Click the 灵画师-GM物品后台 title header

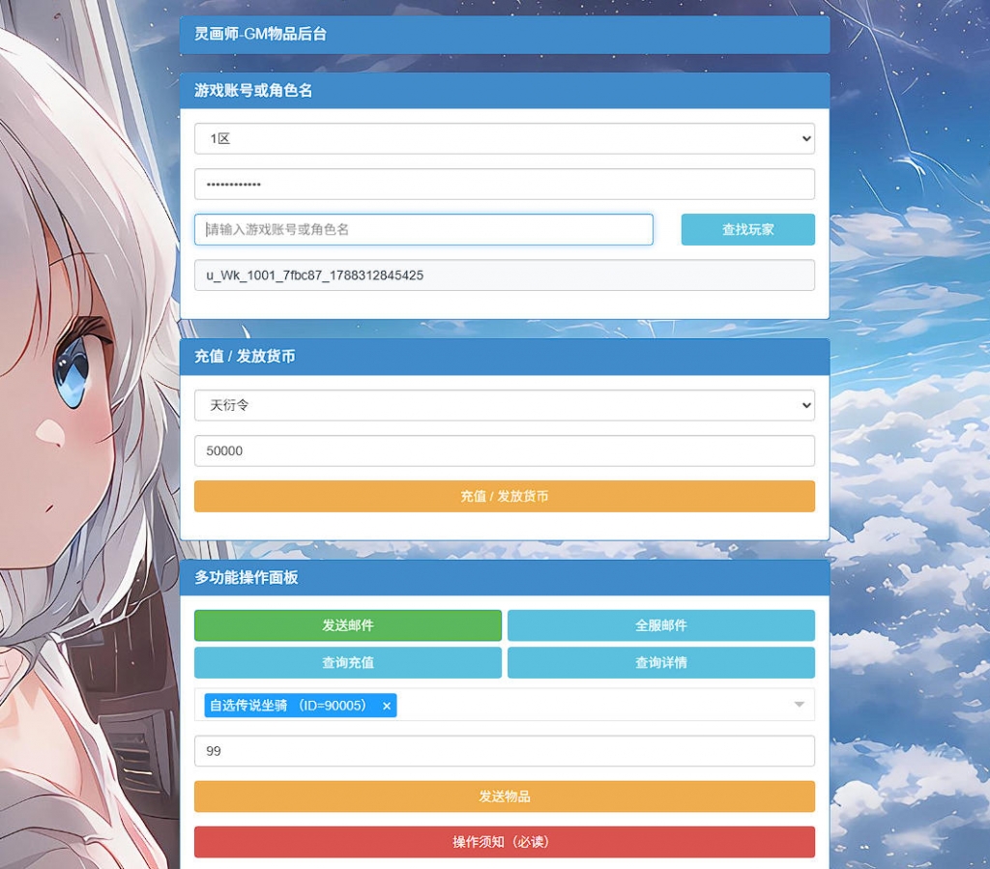[504, 35]
